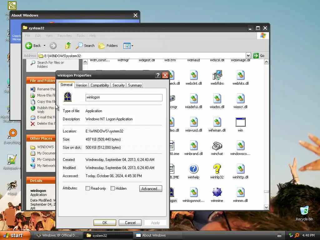Select the winlogonnot... file icon

(194, 192)
